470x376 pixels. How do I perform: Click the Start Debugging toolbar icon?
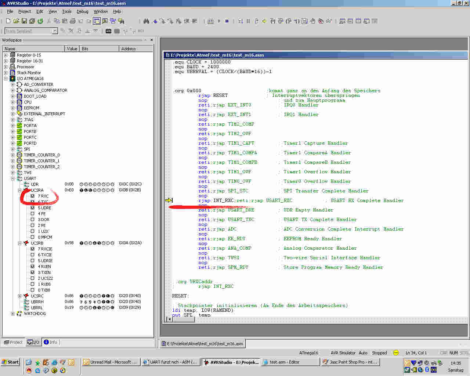pos(219,21)
